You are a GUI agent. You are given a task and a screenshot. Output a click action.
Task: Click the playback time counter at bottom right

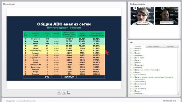[x=169, y=101]
